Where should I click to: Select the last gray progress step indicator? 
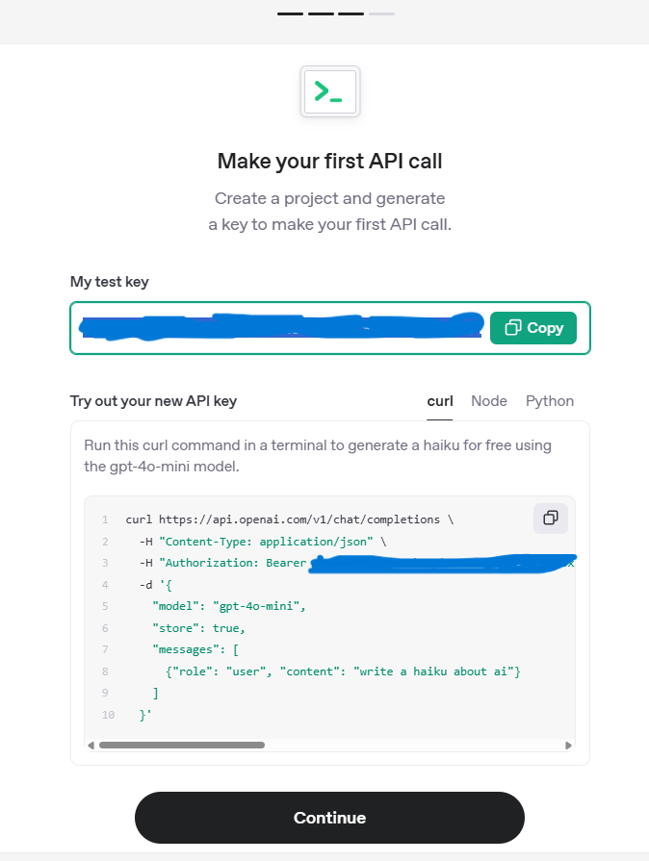tap(381, 13)
